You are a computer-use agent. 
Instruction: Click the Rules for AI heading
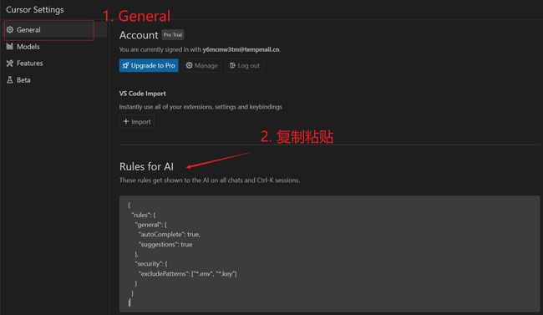pyautogui.click(x=146, y=166)
